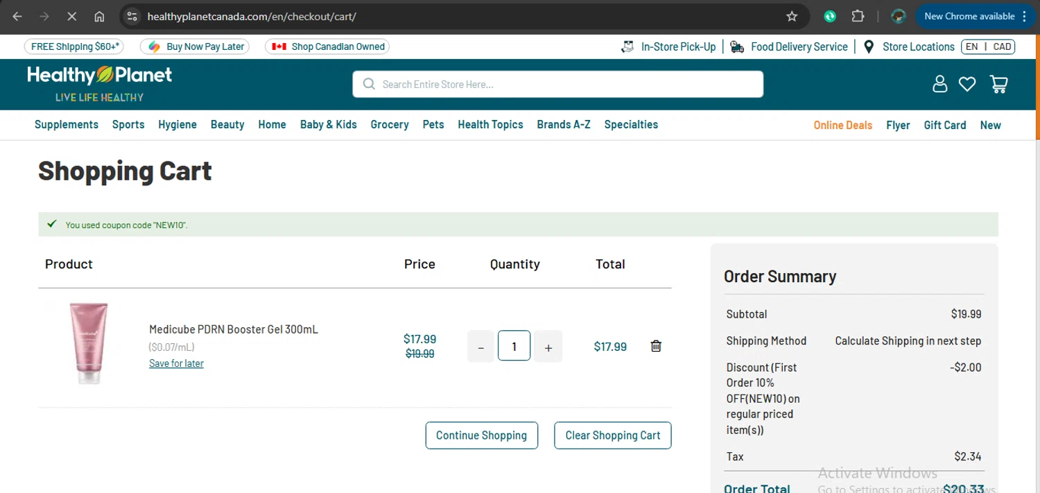Open Gift Card link
The image size is (1040, 493).
click(x=945, y=126)
